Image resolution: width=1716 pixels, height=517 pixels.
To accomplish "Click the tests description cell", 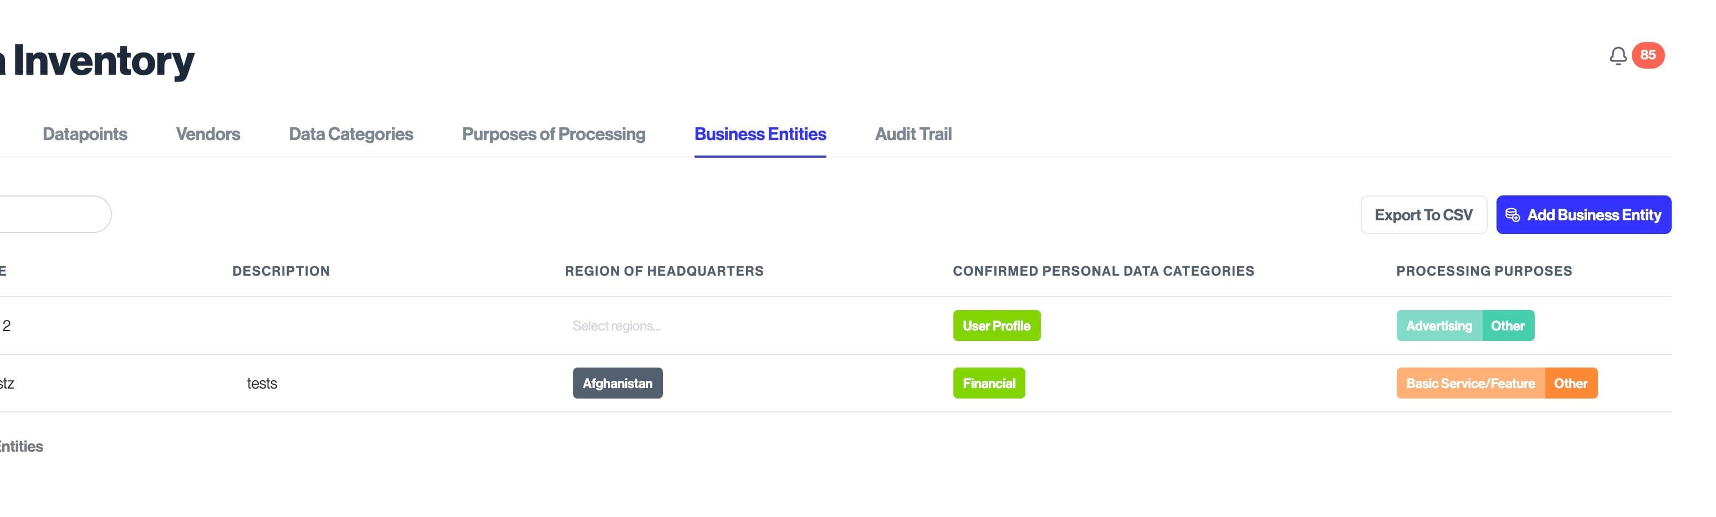I will [262, 383].
